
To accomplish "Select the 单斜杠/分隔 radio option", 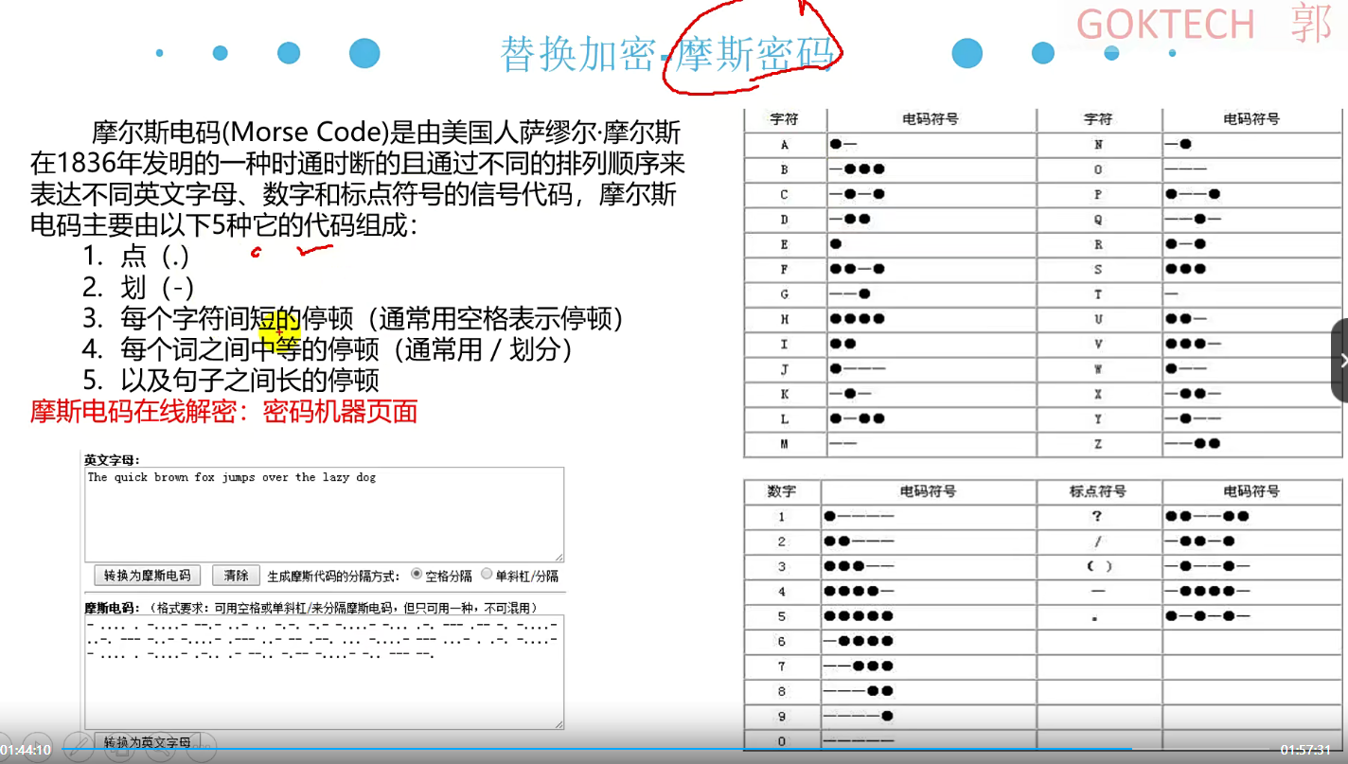I will tap(487, 575).
